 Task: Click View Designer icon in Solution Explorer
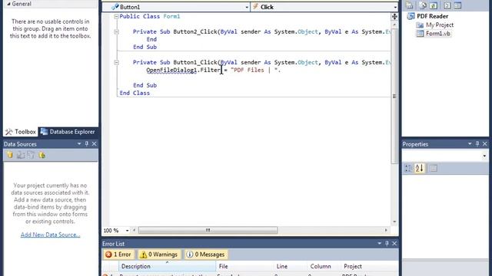pos(457,5)
